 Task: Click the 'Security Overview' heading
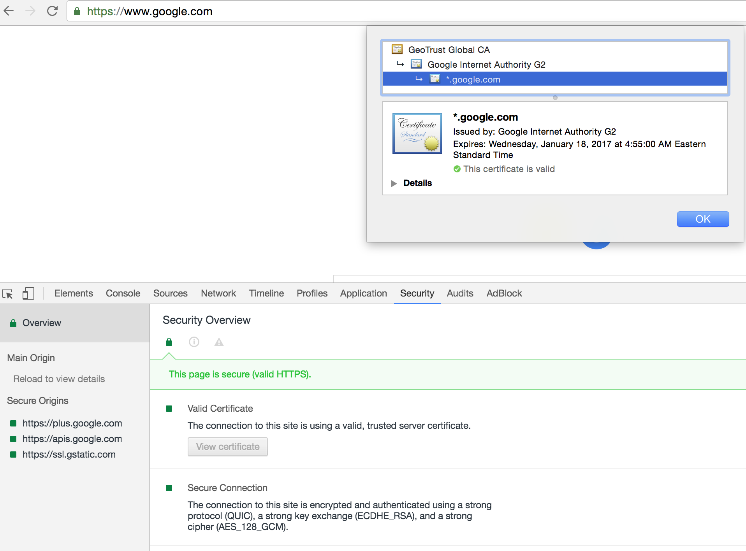coord(206,320)
